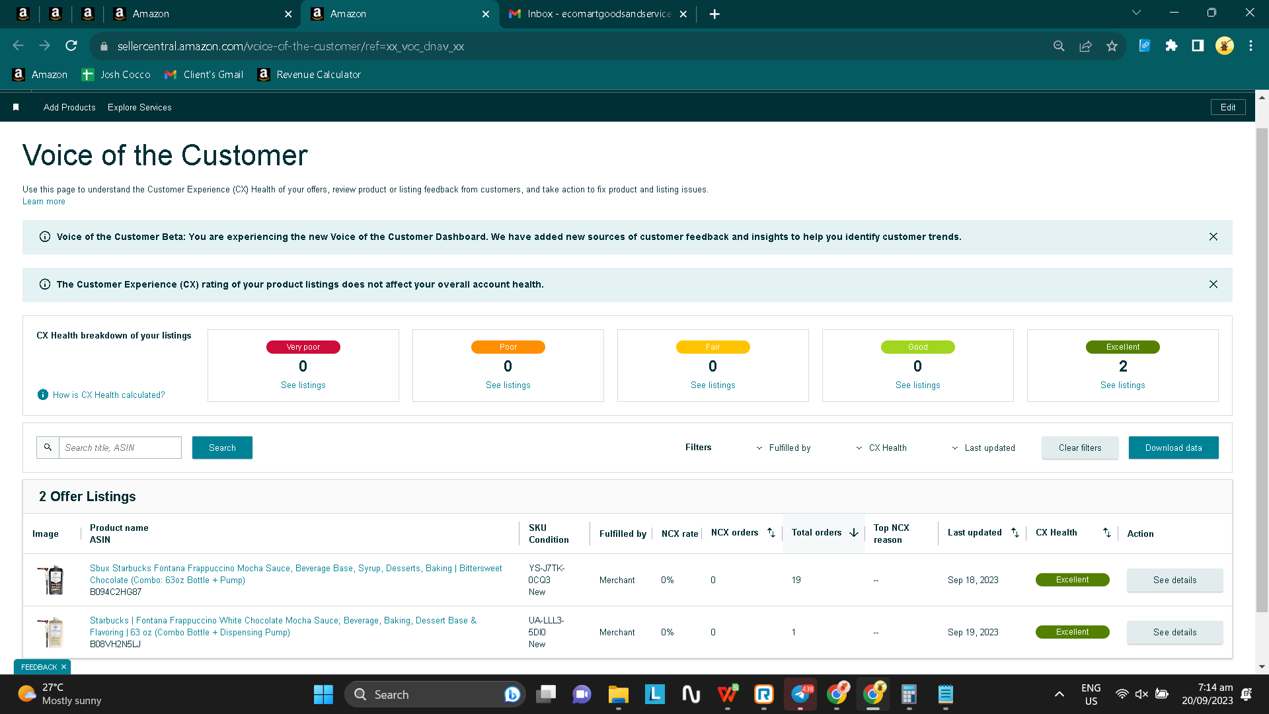
Task: Share this page via the share icon
Action: coord(1085,46)
